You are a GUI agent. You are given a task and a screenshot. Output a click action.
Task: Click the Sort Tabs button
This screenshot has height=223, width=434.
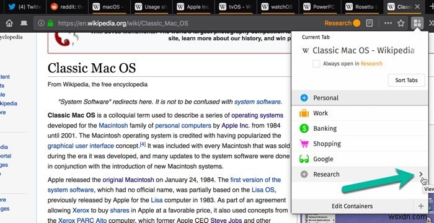pos(406,81)
